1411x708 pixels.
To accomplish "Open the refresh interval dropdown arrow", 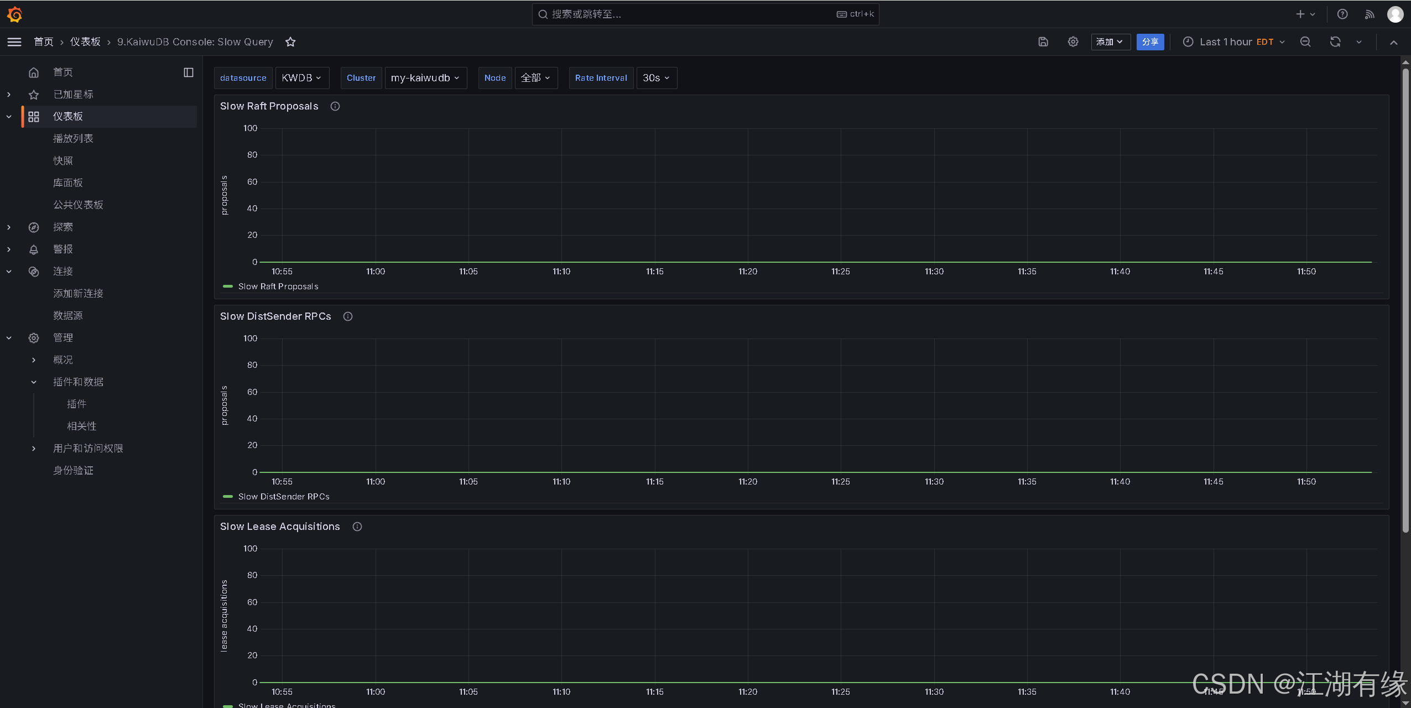I will pos(1359,42).
